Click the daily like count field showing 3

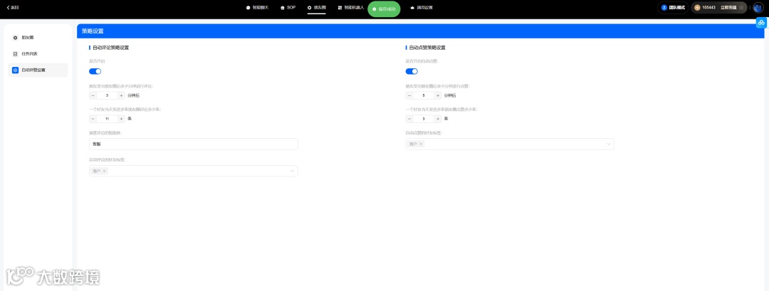pyautogui.click(x=424, y=119)
